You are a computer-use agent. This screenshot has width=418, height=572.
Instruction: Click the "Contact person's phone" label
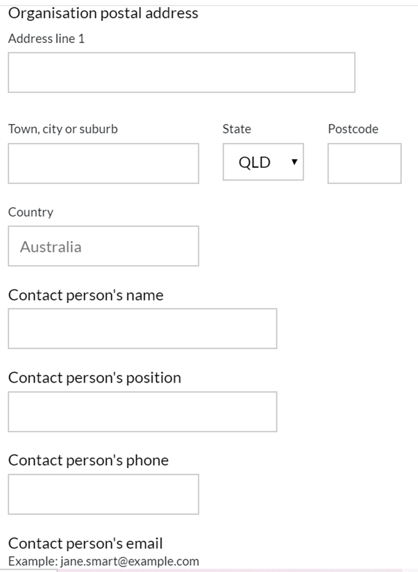88,460
